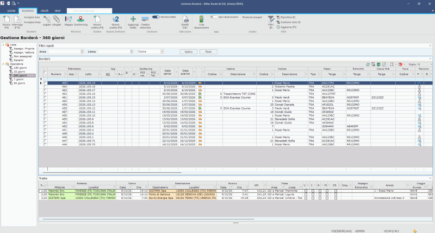
Task: Toggle the Mostra tratte switch
Action: click(x=156, y=17)
